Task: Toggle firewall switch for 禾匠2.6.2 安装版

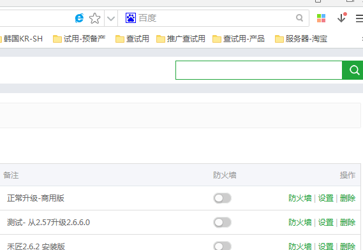Action: 222,246
